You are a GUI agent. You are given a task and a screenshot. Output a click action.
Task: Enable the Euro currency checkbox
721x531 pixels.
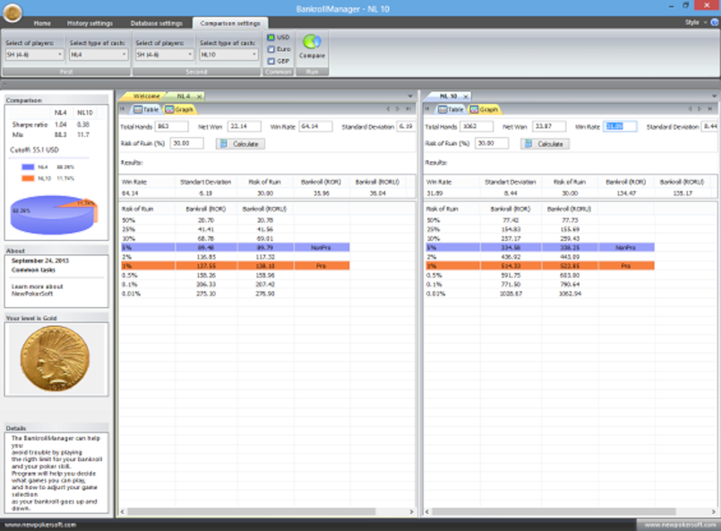[270, 49]
